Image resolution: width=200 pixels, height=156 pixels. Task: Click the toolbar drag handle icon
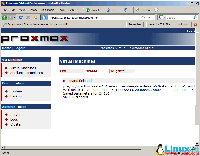click(83, 10)
